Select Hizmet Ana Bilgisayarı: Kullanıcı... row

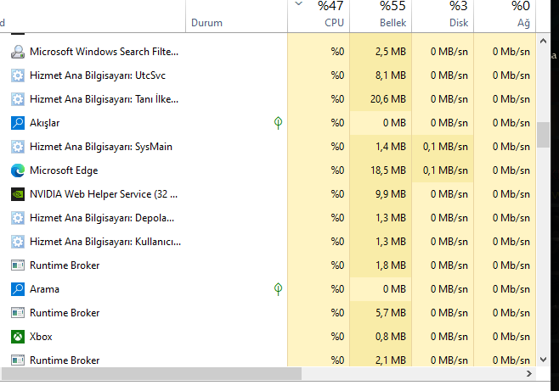[x=268, y=242]
